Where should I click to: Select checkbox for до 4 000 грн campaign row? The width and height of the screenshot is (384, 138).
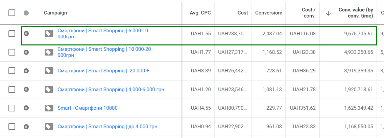tap(12, 127)
